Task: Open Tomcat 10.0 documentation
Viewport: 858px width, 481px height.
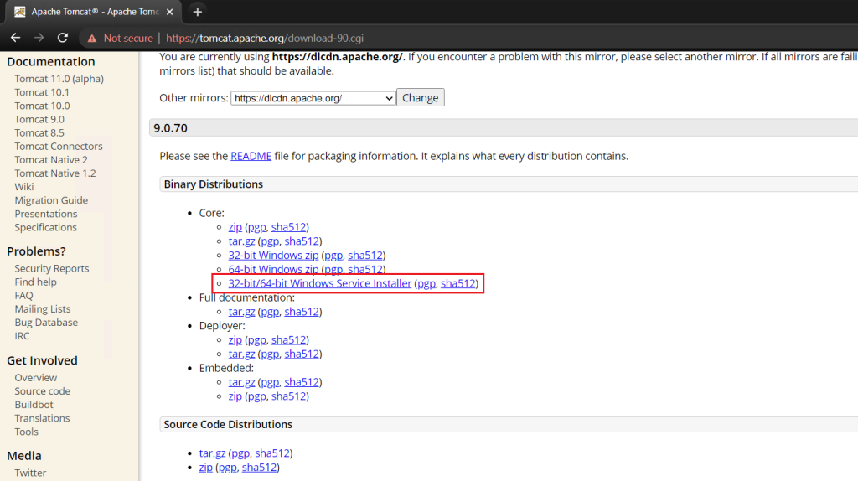Action: 42,106
